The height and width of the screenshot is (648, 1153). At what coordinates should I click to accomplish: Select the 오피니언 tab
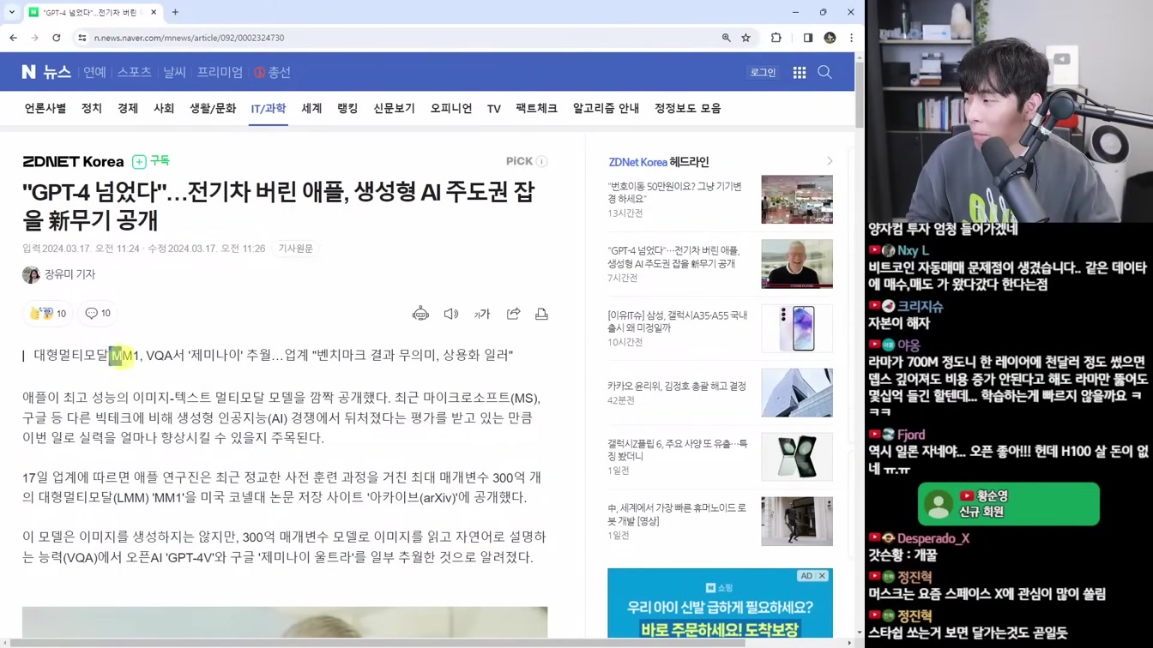pos(451,109)
